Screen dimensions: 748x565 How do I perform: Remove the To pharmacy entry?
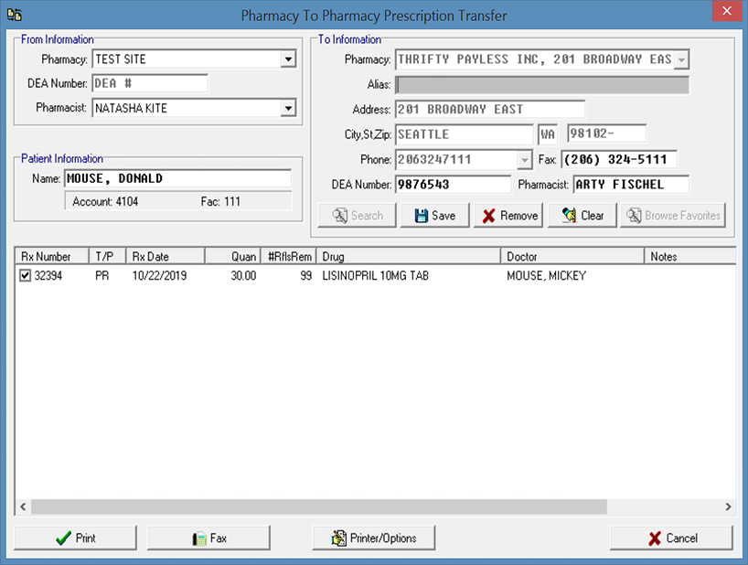pos(509,216)
